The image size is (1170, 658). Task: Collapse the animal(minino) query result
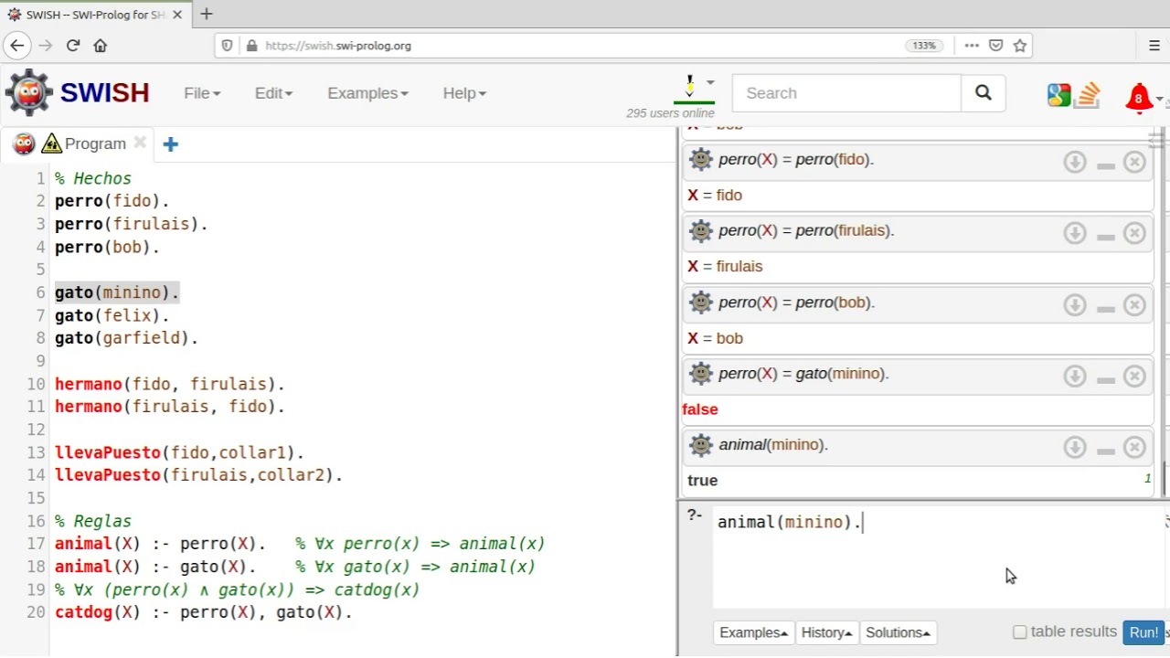[x=1105, y=451]
